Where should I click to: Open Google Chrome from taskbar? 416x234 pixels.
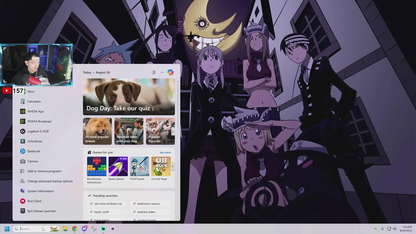(x=74, y=229)
